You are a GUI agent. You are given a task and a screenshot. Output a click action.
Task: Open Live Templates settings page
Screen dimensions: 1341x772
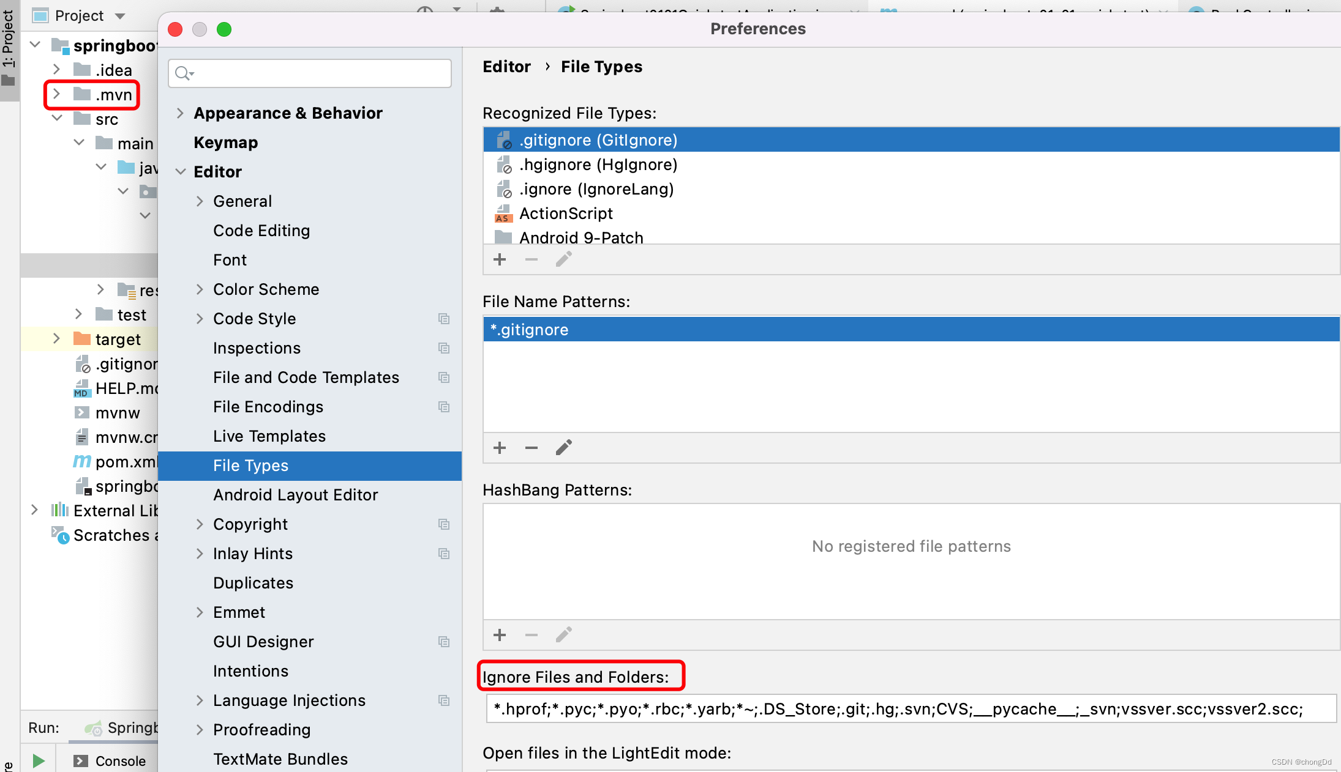[269, 436]
